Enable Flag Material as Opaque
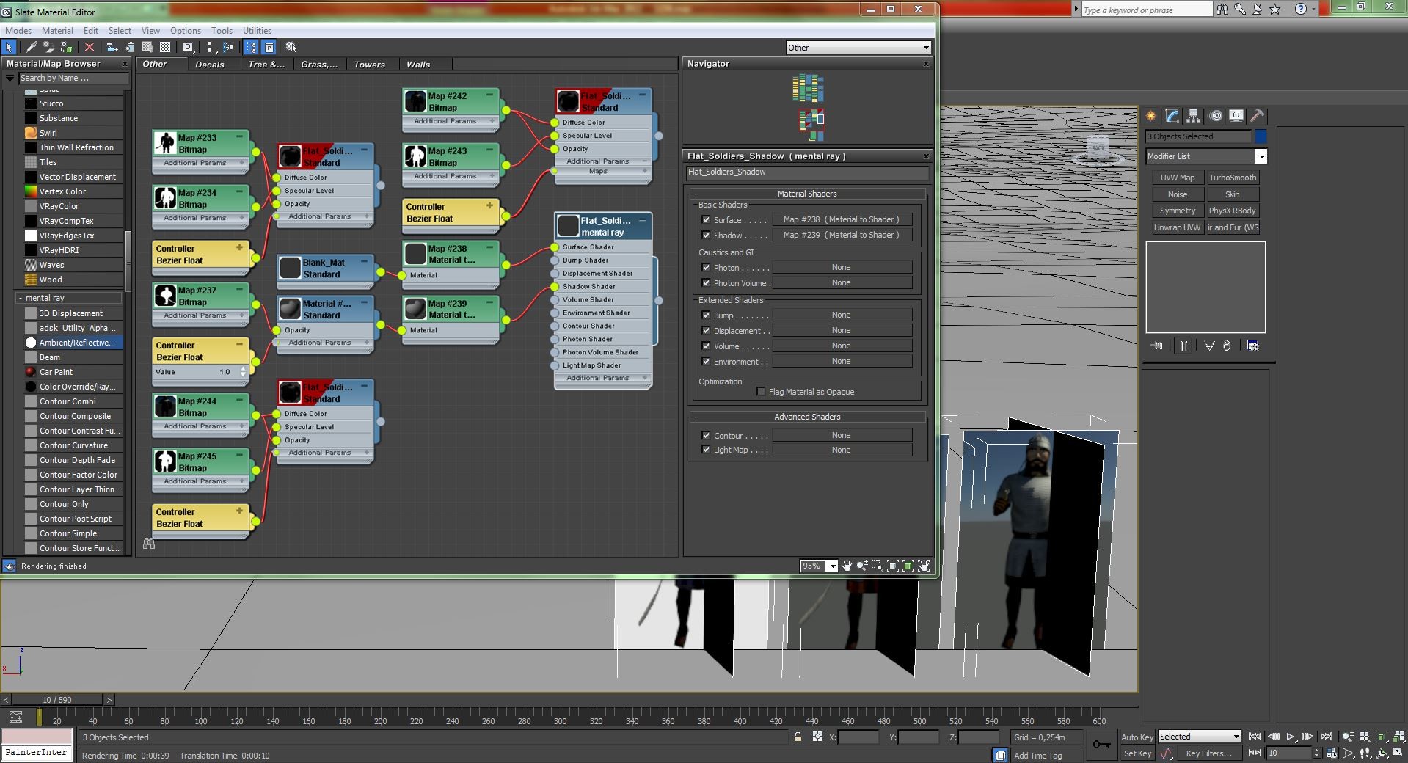 click(x=761, y=391)
